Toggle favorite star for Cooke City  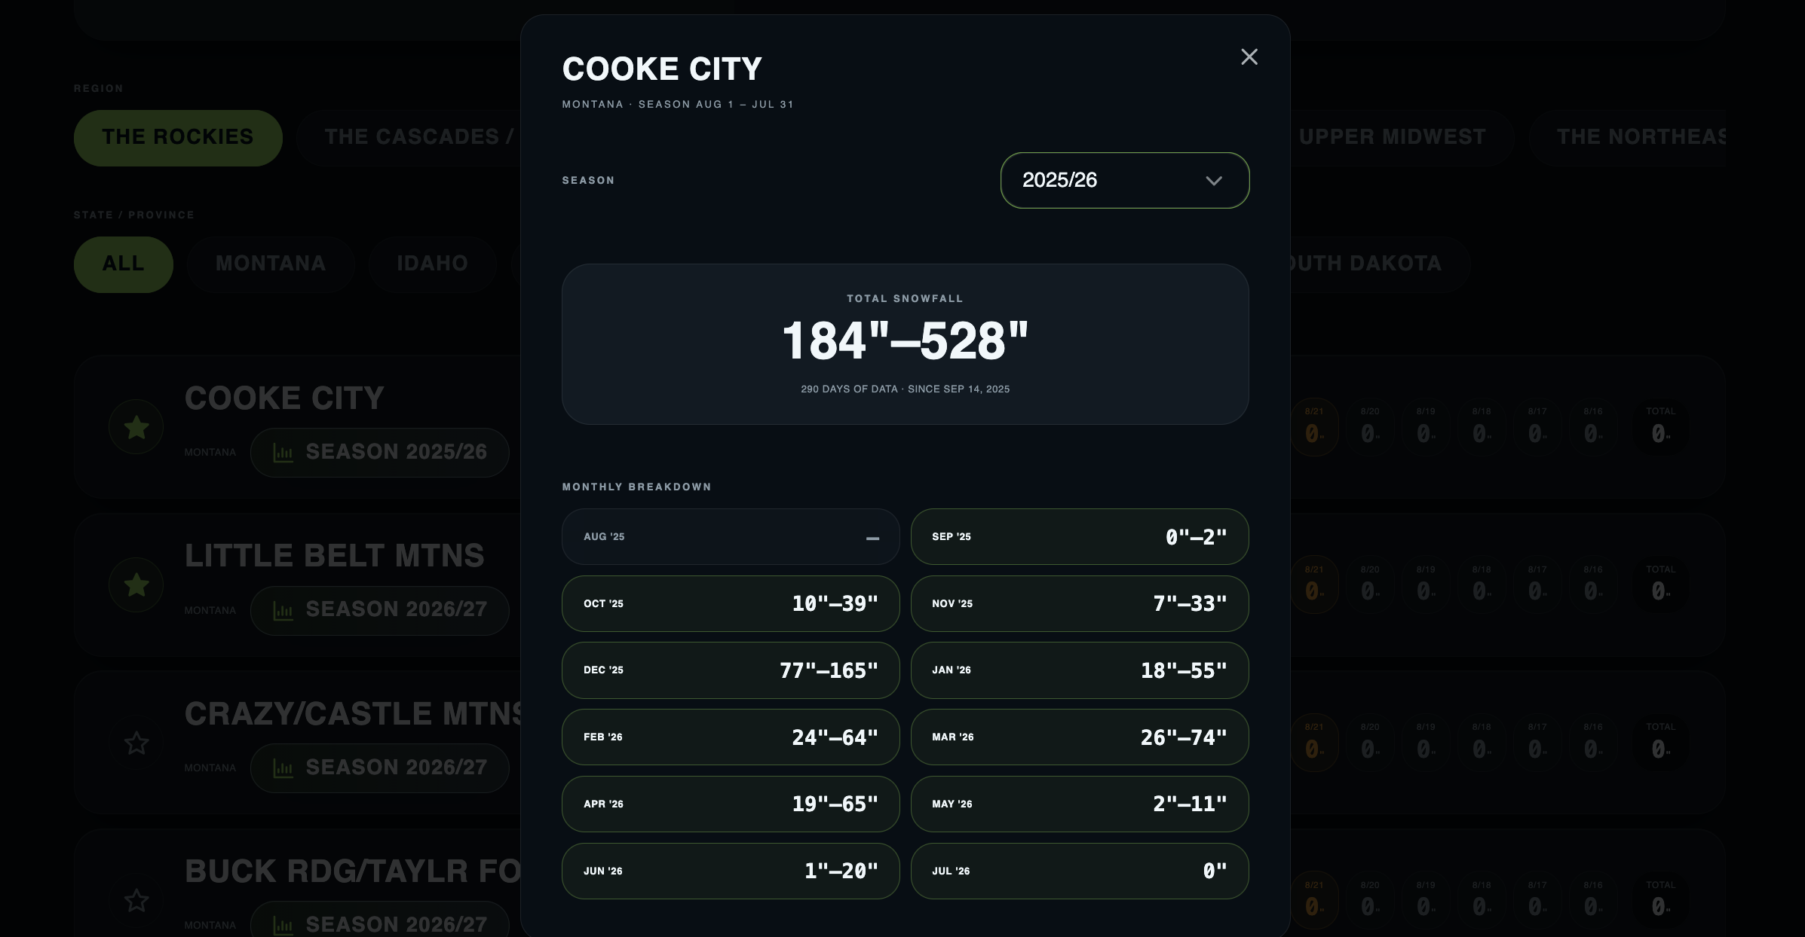[x=136, y=427]
